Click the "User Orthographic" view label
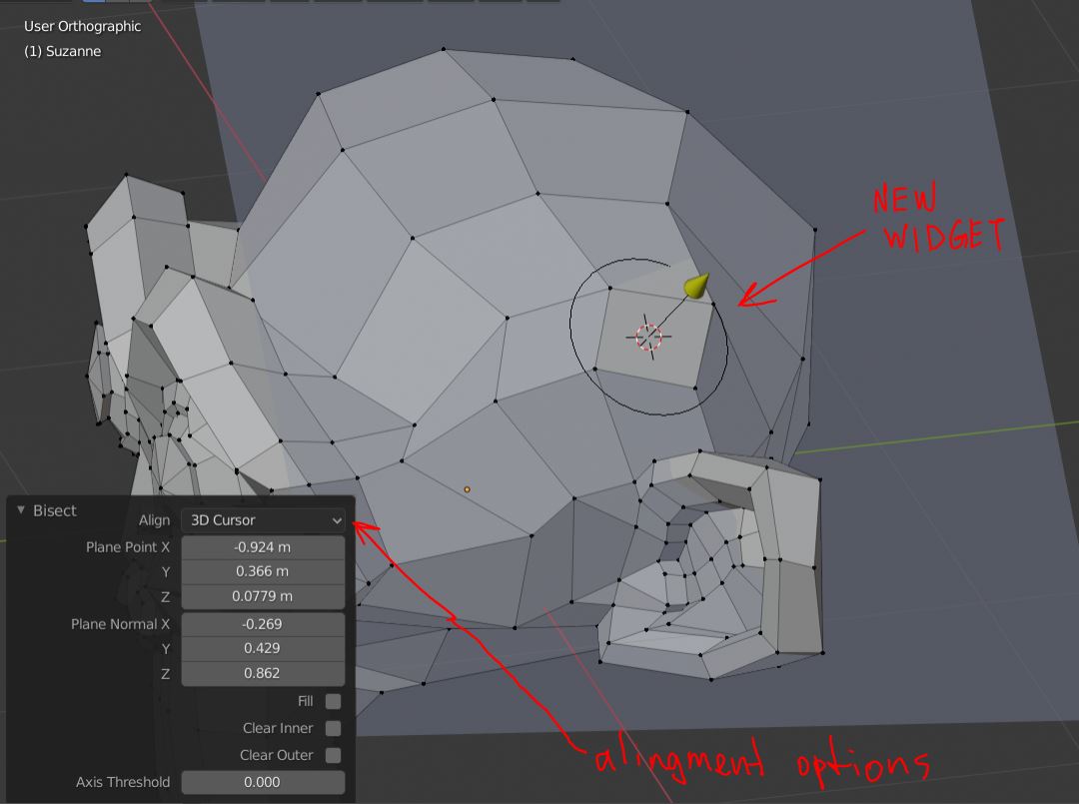The image size is (1079, 804). (83, 26)
